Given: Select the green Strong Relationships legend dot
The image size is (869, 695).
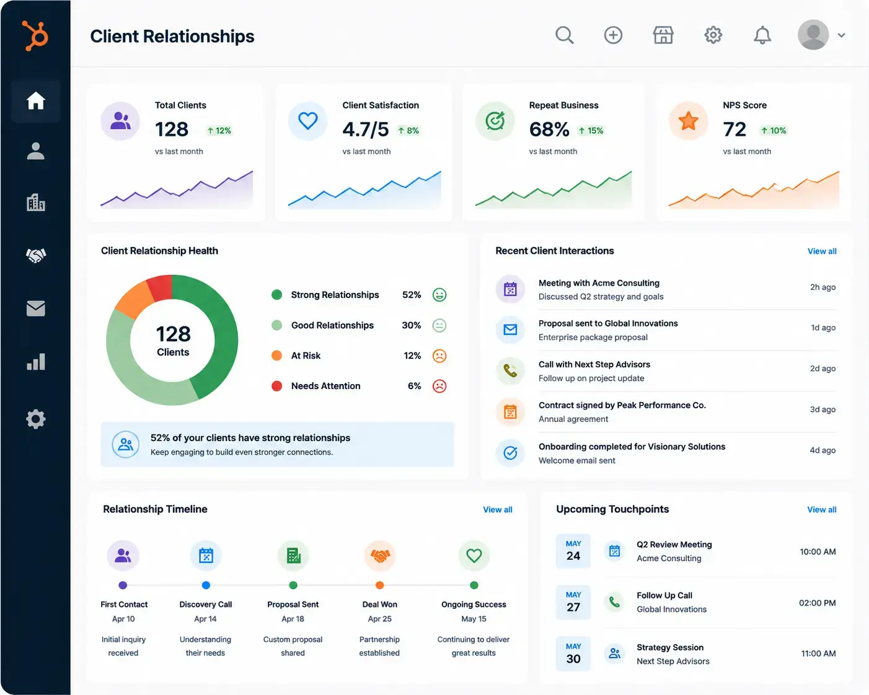Looking at the screenshot, I should [x=277, y=295].
